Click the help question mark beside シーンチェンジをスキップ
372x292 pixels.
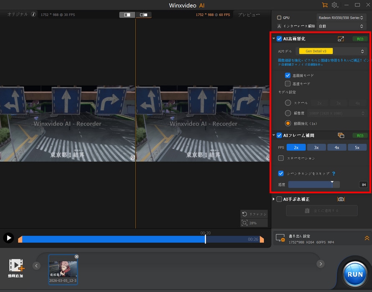[334, 174]
